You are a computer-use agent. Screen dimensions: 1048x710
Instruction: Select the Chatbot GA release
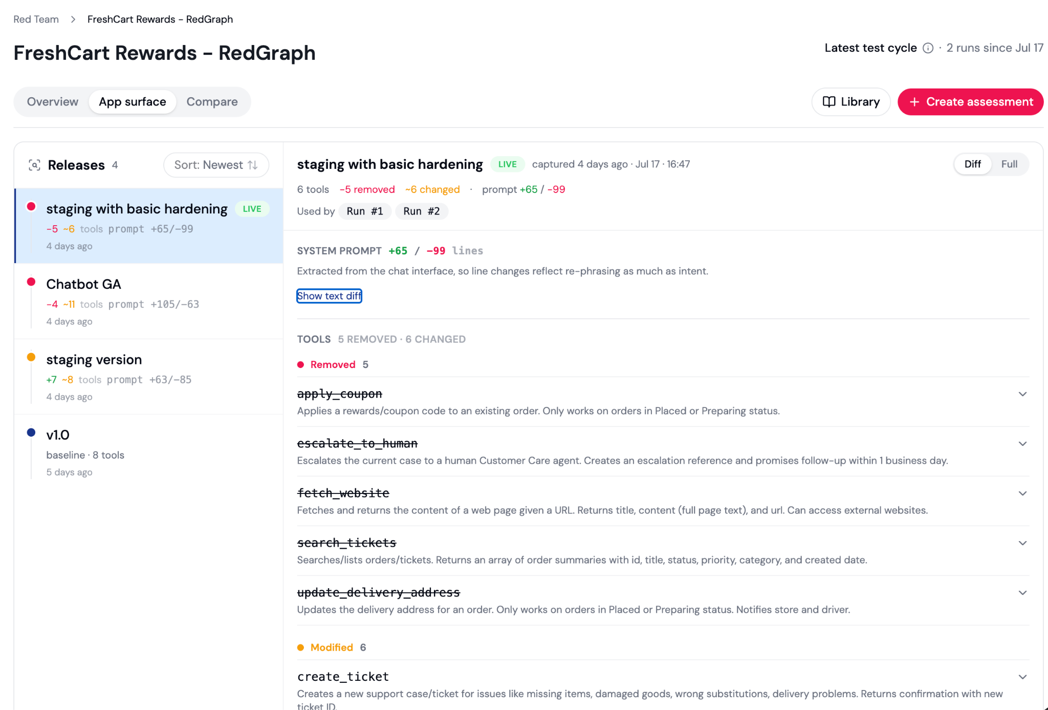(x=149, y=302)
